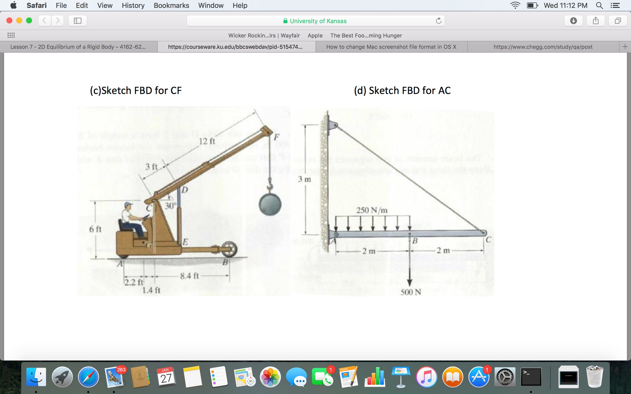Open Notification Center menu bar icon
This screenshot has height=394, width=631.
click(x=615, y=6)
